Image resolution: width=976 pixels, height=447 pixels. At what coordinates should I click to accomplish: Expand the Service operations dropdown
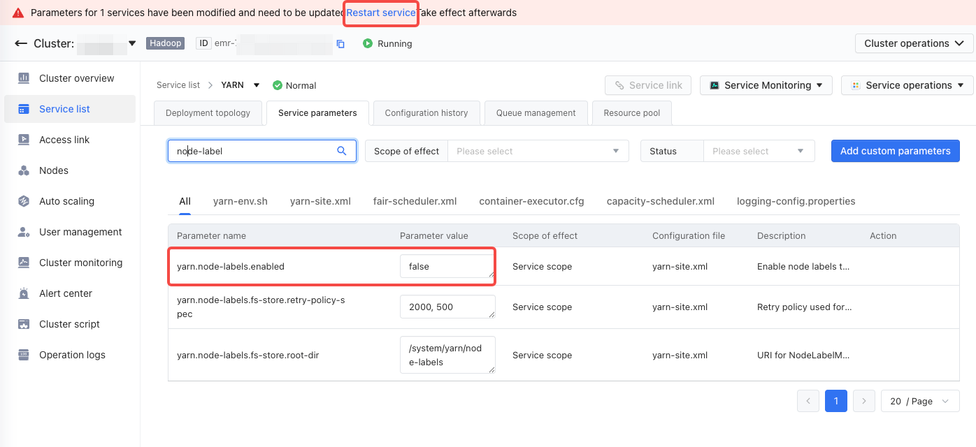tap(907, 85)
